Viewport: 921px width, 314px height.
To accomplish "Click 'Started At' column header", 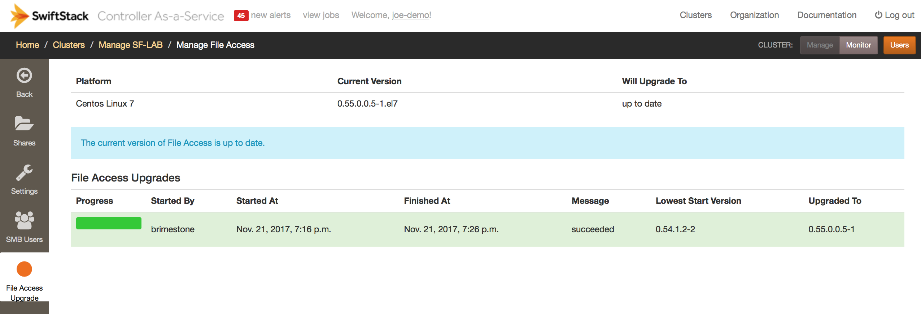I will tap(257, 201).
